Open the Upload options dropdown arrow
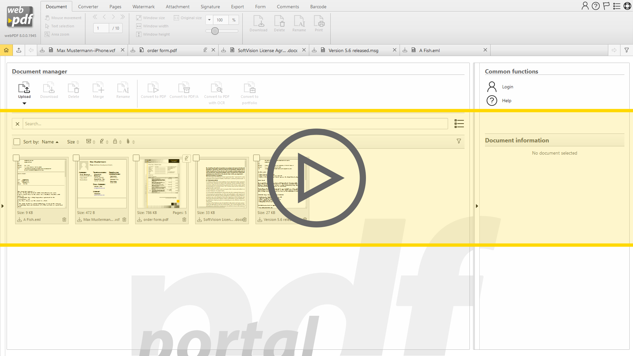 tap(24, 103)
